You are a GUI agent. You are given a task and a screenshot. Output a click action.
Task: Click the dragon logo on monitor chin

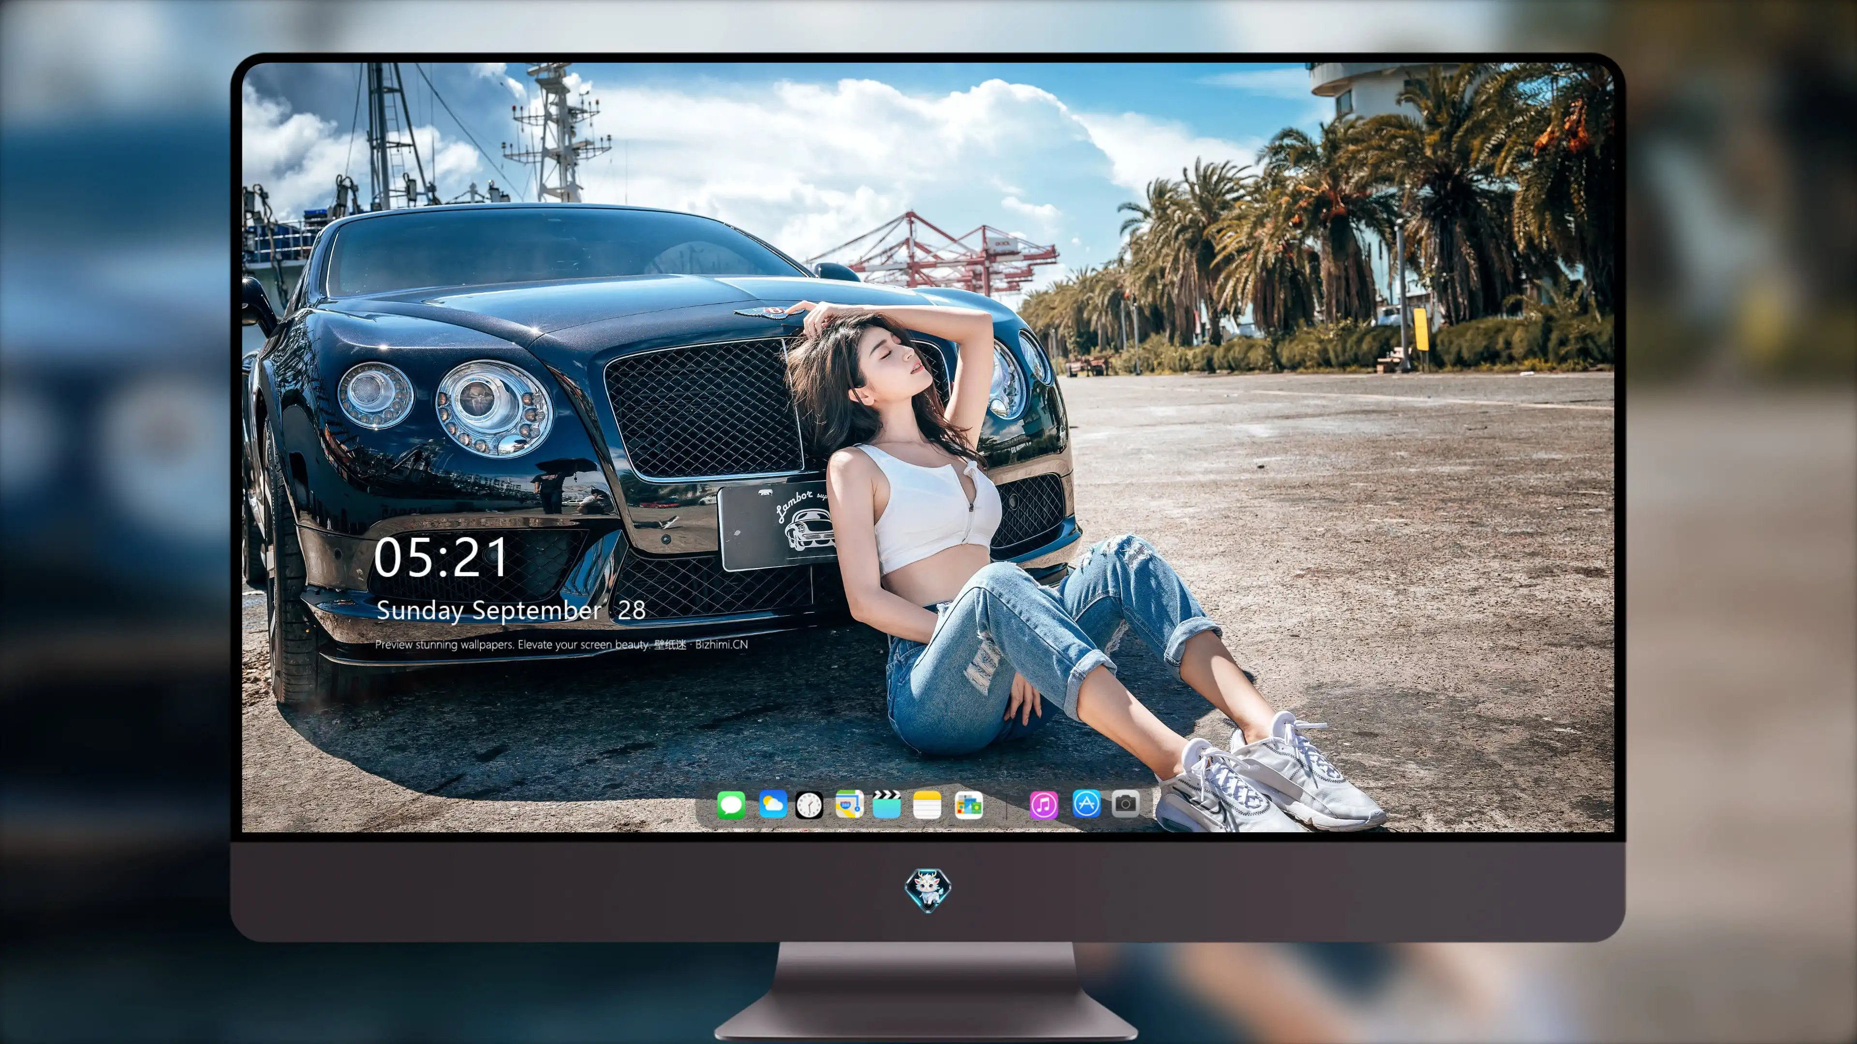928,890
